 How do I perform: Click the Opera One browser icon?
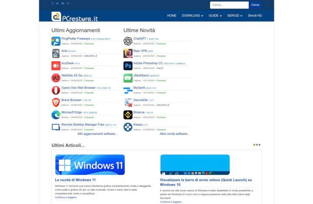point(56,90)
